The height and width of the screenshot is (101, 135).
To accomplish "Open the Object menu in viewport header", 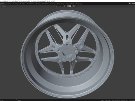I will click(4, 6).
